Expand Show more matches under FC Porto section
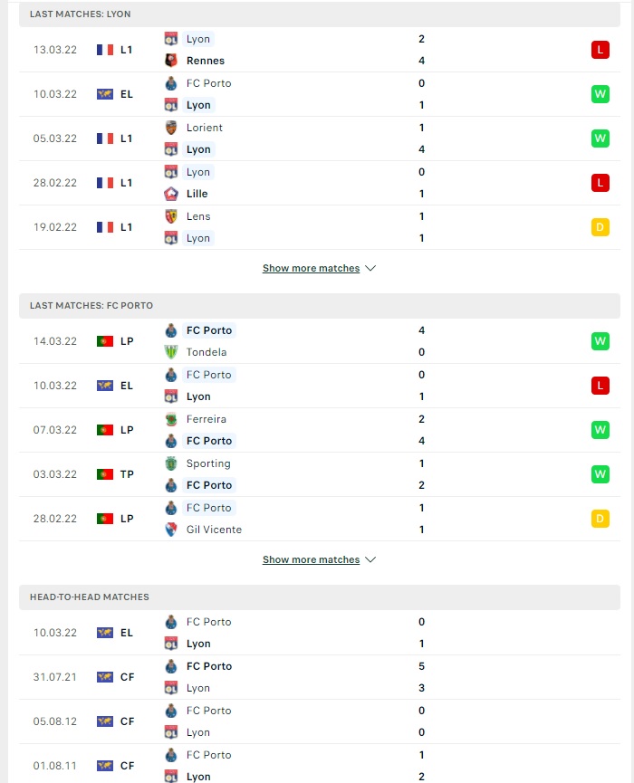Screen dimensions: 634x783 pos(311,559)
